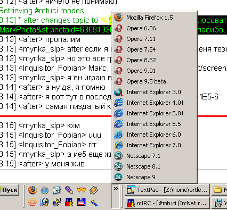Open the blue document edit icon in Quick Launch
Image resolution: width=227 pixels, height=210 pixels.
coord(57,190)
